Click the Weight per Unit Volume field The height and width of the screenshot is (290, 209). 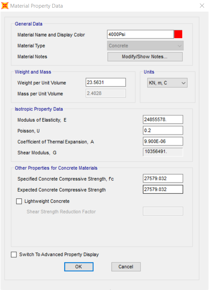pyautogui.click(x=106, y=82)
